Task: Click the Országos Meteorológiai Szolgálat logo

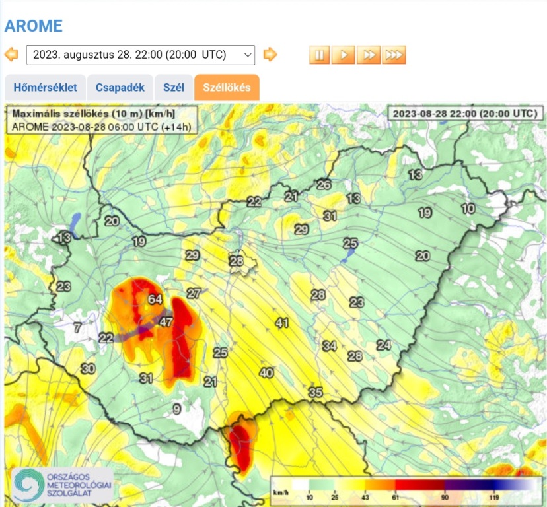Action: [61, 485]
